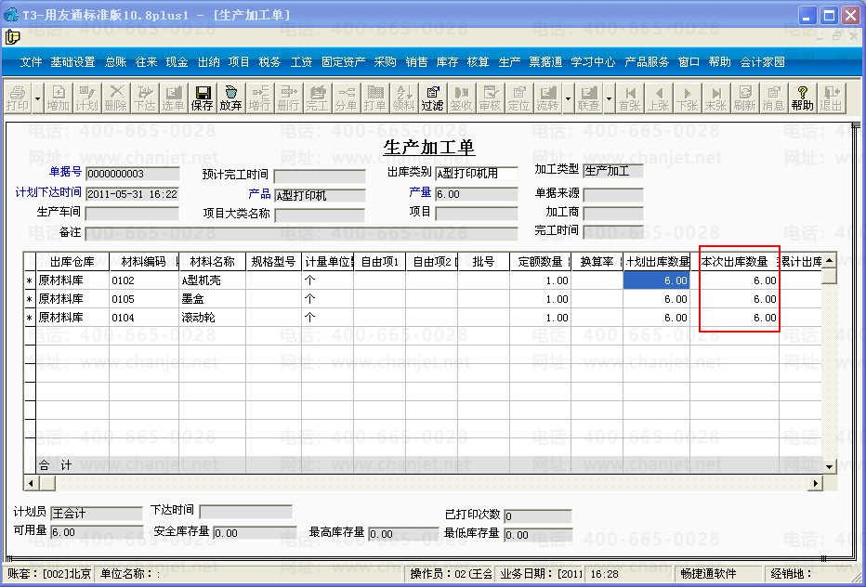866x587 pixels.
Task: Click the 联查 linked-query toolbar icon
Action: point(589,98)
